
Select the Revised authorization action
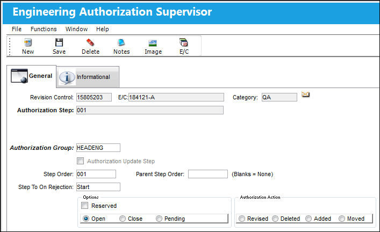(x=242, y=219)
